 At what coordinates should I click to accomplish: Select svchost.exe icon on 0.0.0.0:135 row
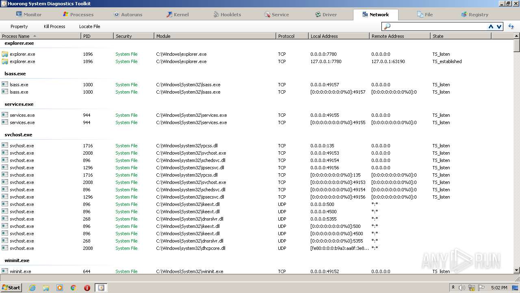coord(5,146)
